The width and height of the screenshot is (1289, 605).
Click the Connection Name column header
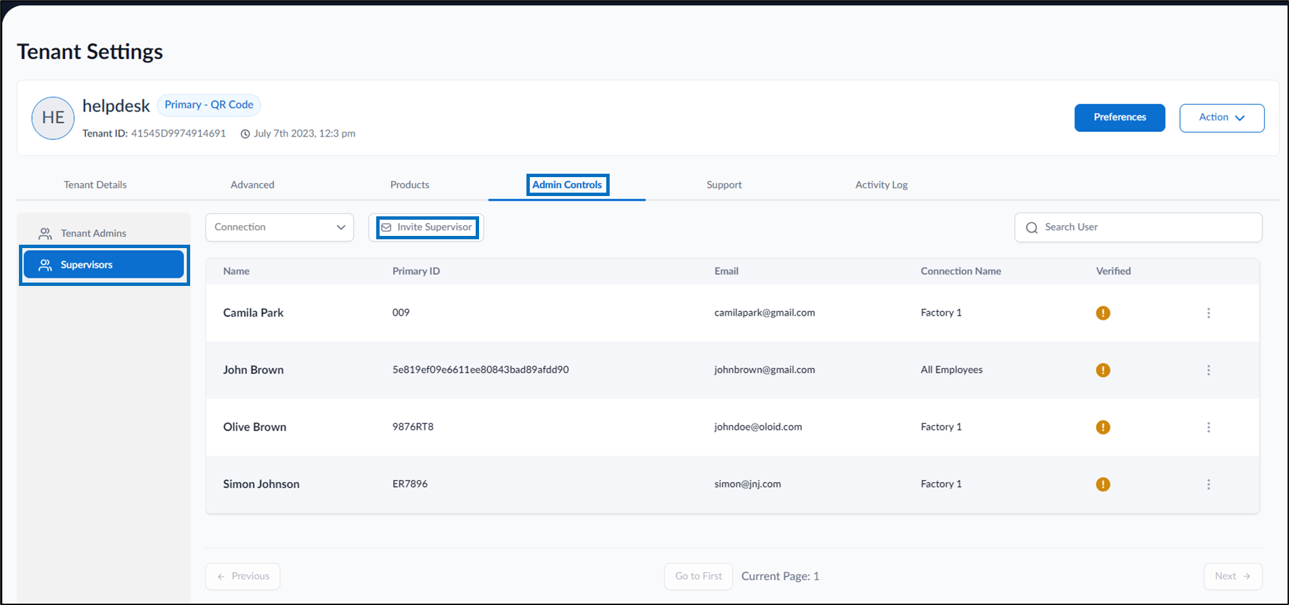(961, 271)
